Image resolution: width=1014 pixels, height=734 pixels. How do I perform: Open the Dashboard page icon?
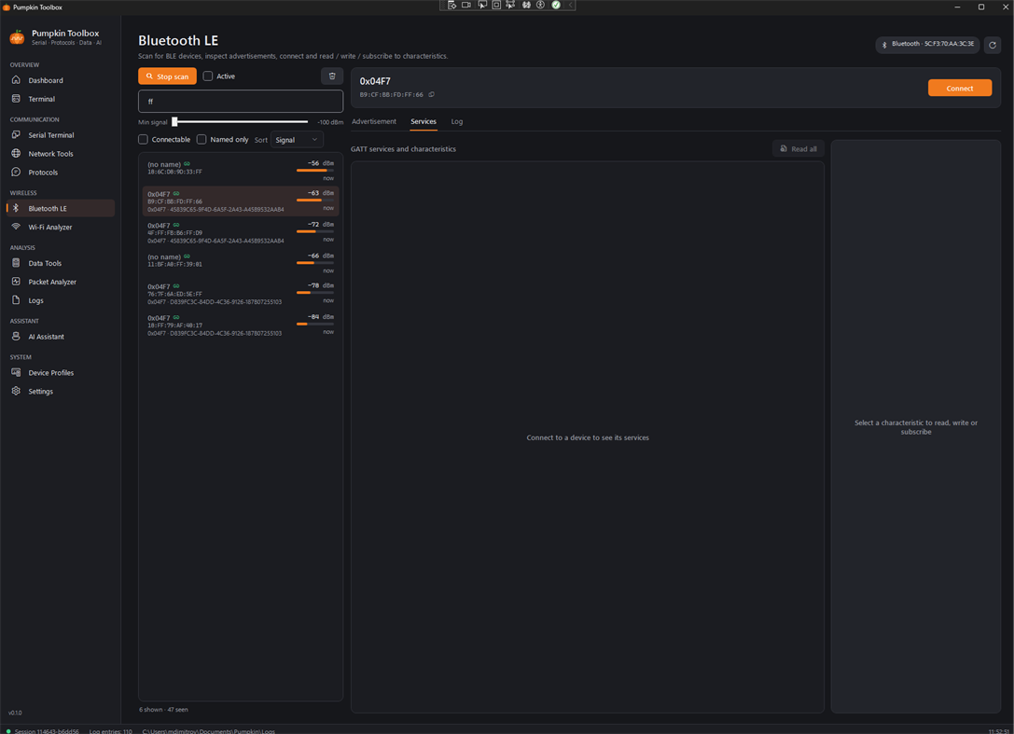(16, 80)
